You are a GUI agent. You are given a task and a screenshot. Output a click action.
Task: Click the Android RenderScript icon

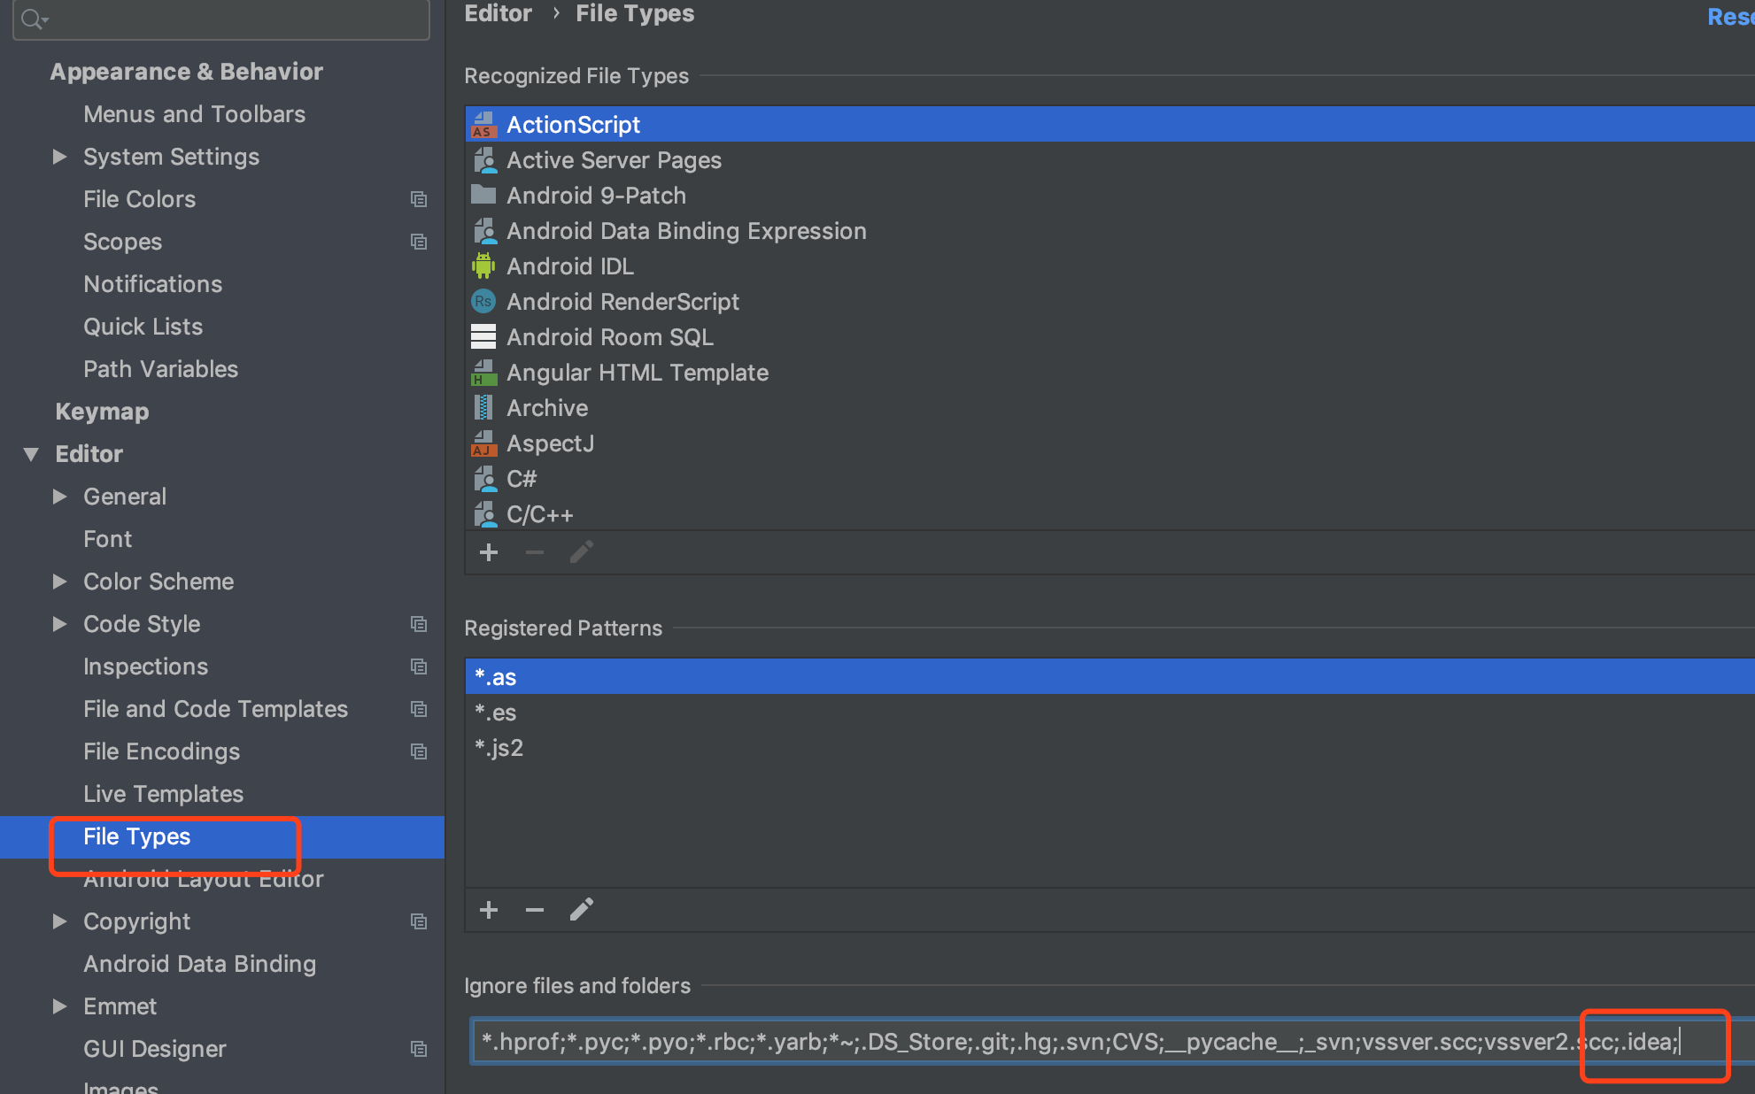tap(483, 301)
